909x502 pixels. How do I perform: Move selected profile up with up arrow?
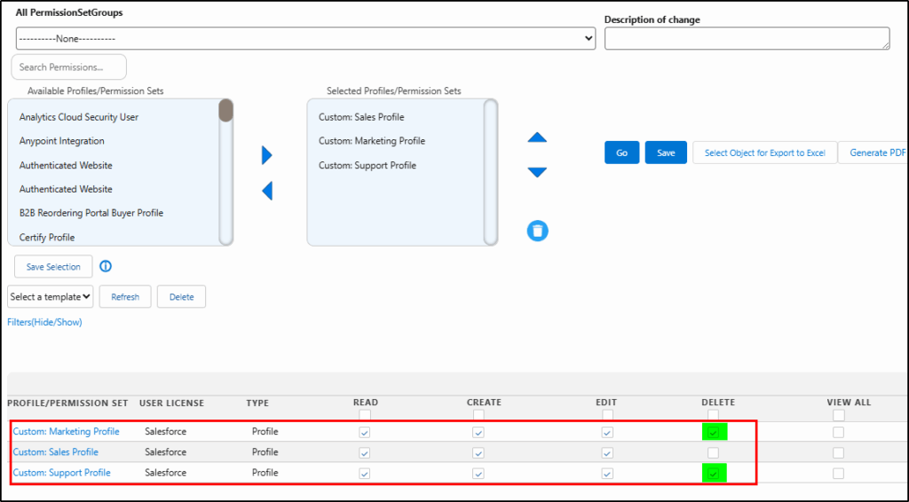[x=537, y=137]
